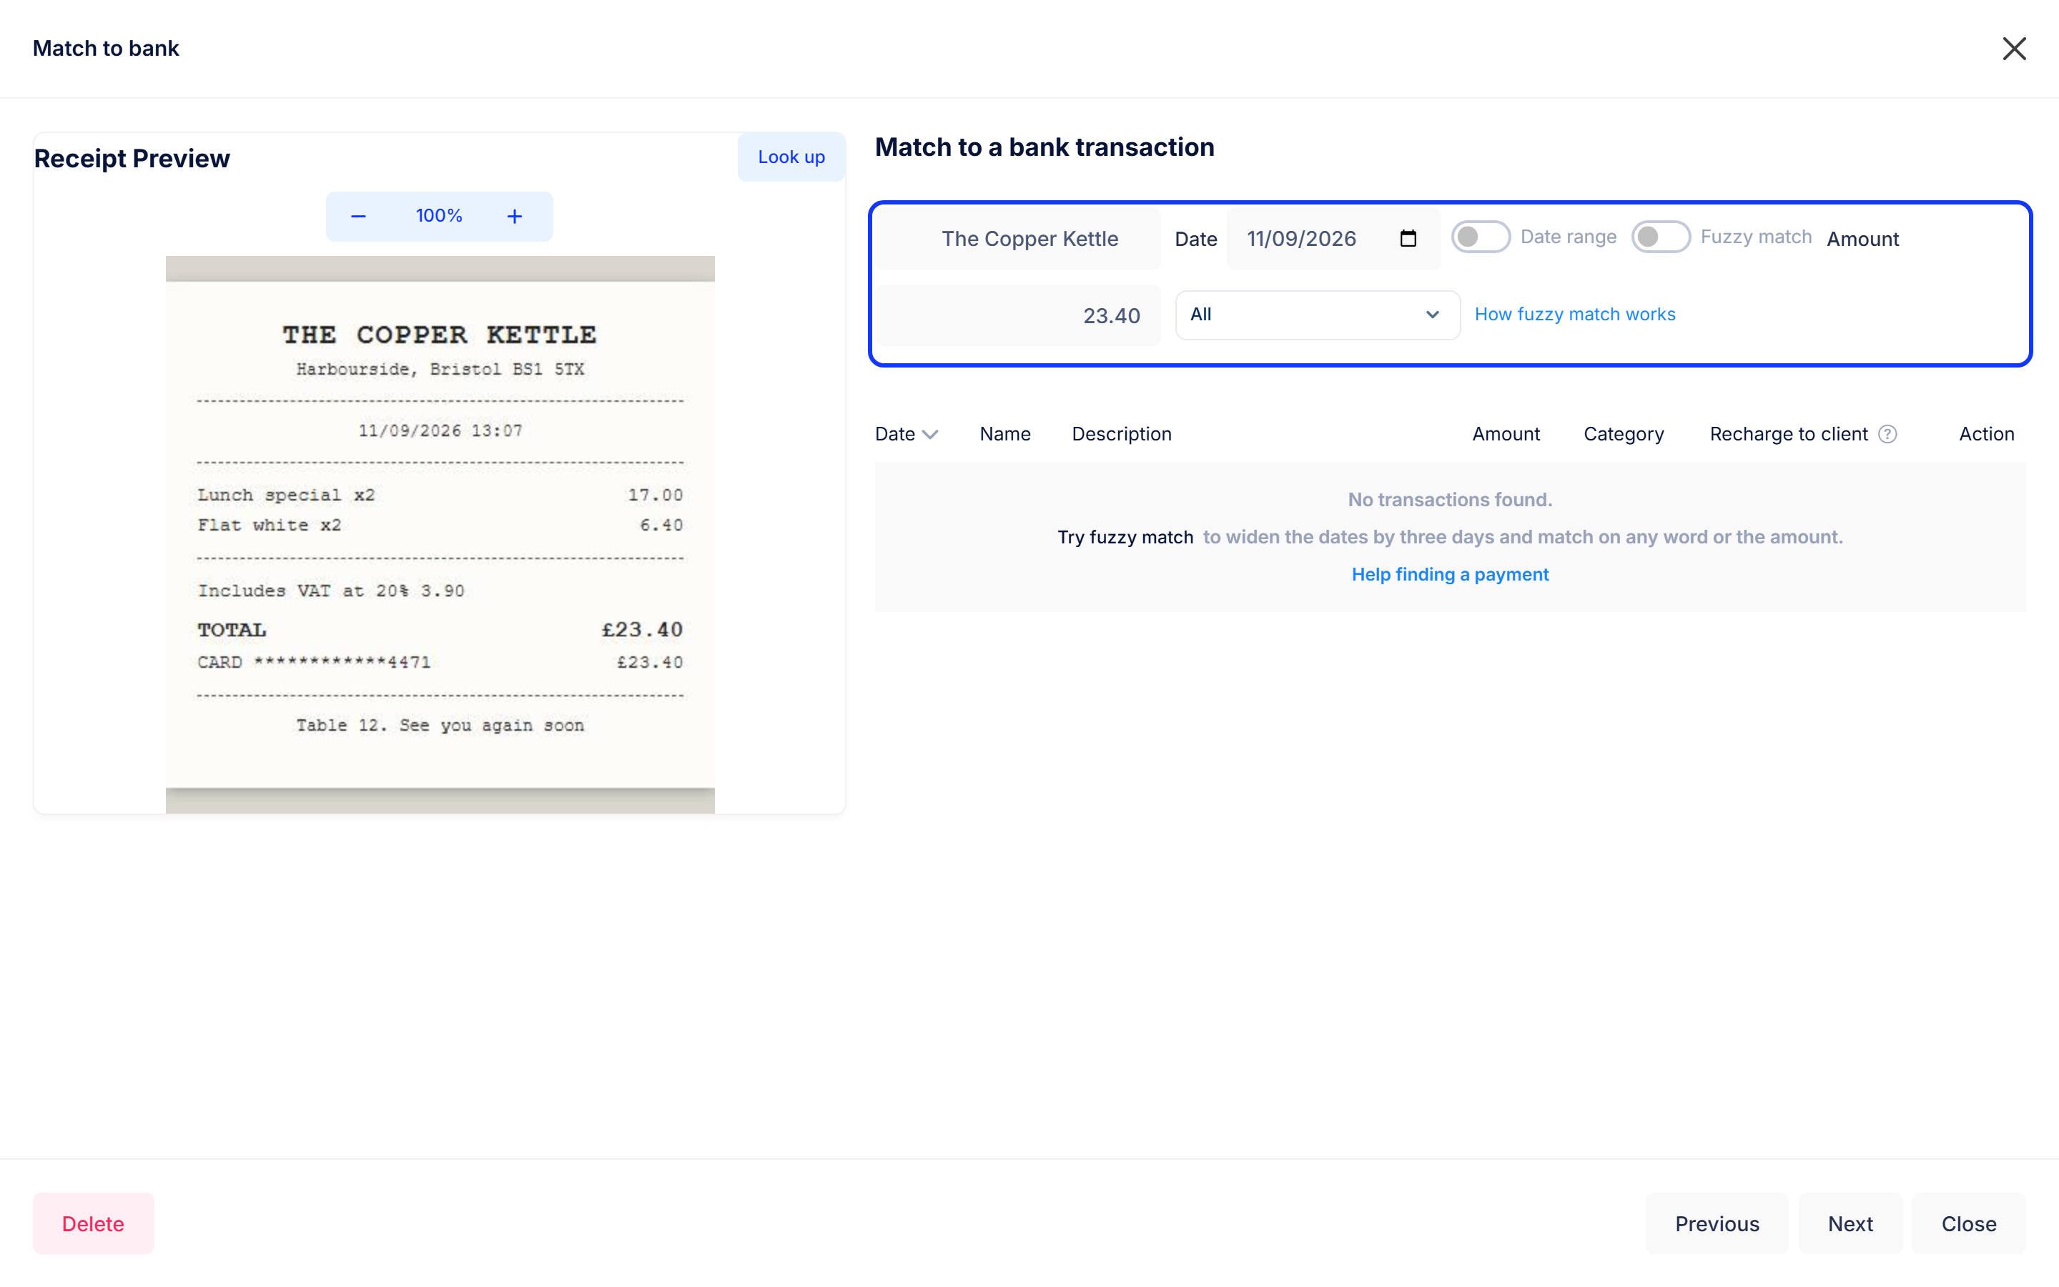This screenshot has height=1287, width=2059.
Task: Go to Next receipt
Action: click(x=1850, y=1223)
